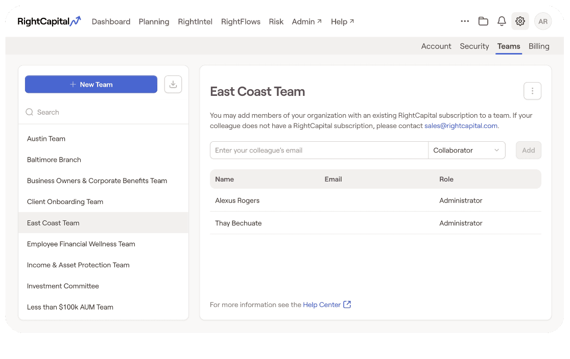Select Client Onboarding Team
The height and width of the screenshot is (359, 570).
[x=103, y=202]
